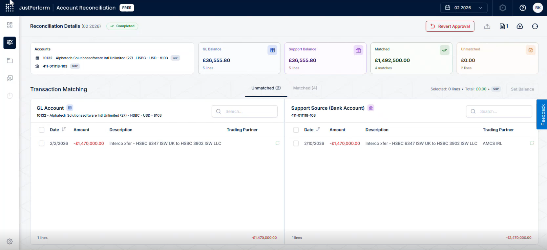Check the bank 2/10/2026 transaction row
The width and height of the screenshot is (547, 250).
[296, 144]
